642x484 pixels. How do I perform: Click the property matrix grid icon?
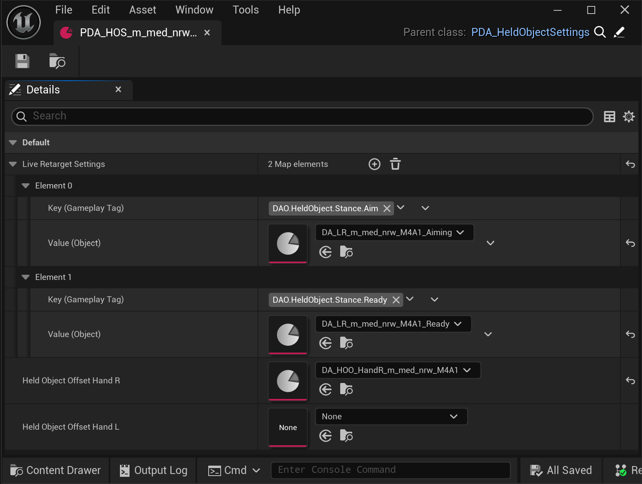tap(609, 117)
